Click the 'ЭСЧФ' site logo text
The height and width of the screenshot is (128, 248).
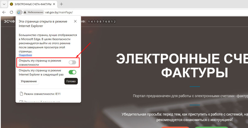click(x=9, y=21)
